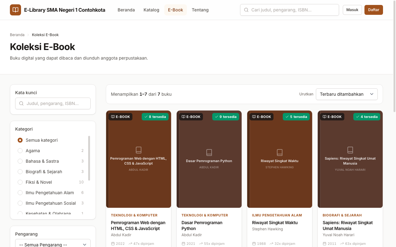Click the Masuk button
The width and height of the screenshot is (396, 247).
pyautogui.click(x=352, y=10)
